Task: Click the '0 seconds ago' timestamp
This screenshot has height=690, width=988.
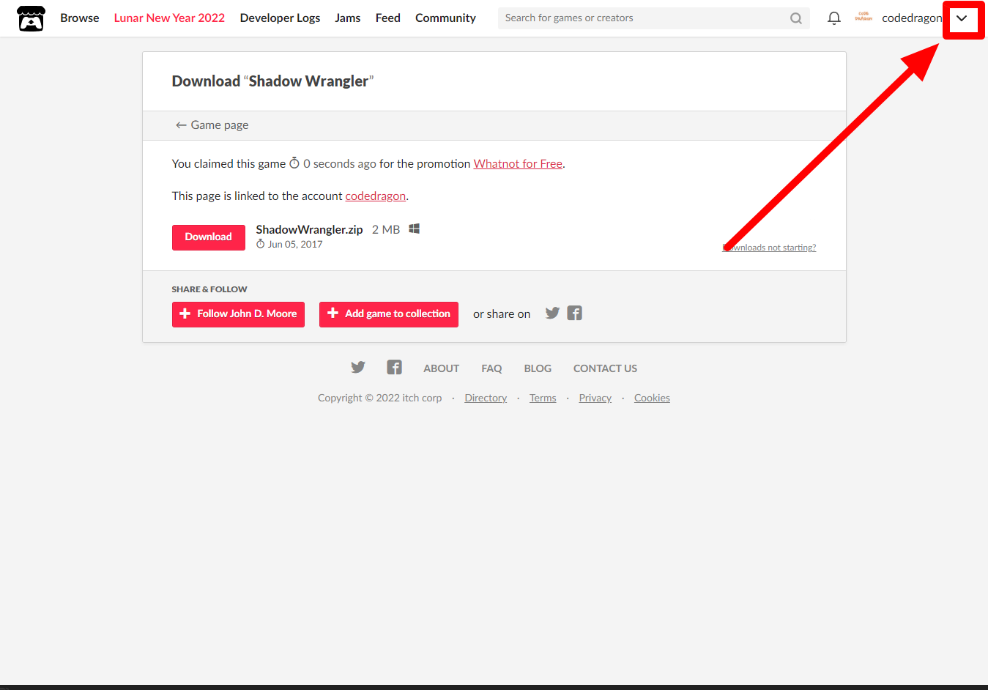Action: tap(340, 164)
